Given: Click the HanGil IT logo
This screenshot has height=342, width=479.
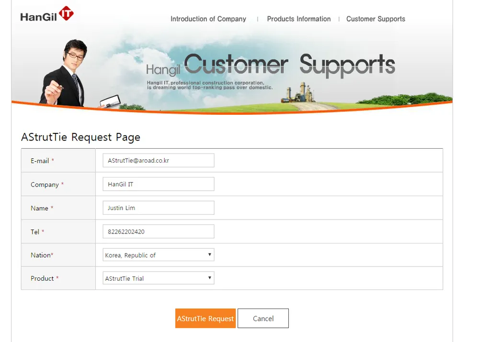Looking at the screenshot, I should tap(47, 14).
